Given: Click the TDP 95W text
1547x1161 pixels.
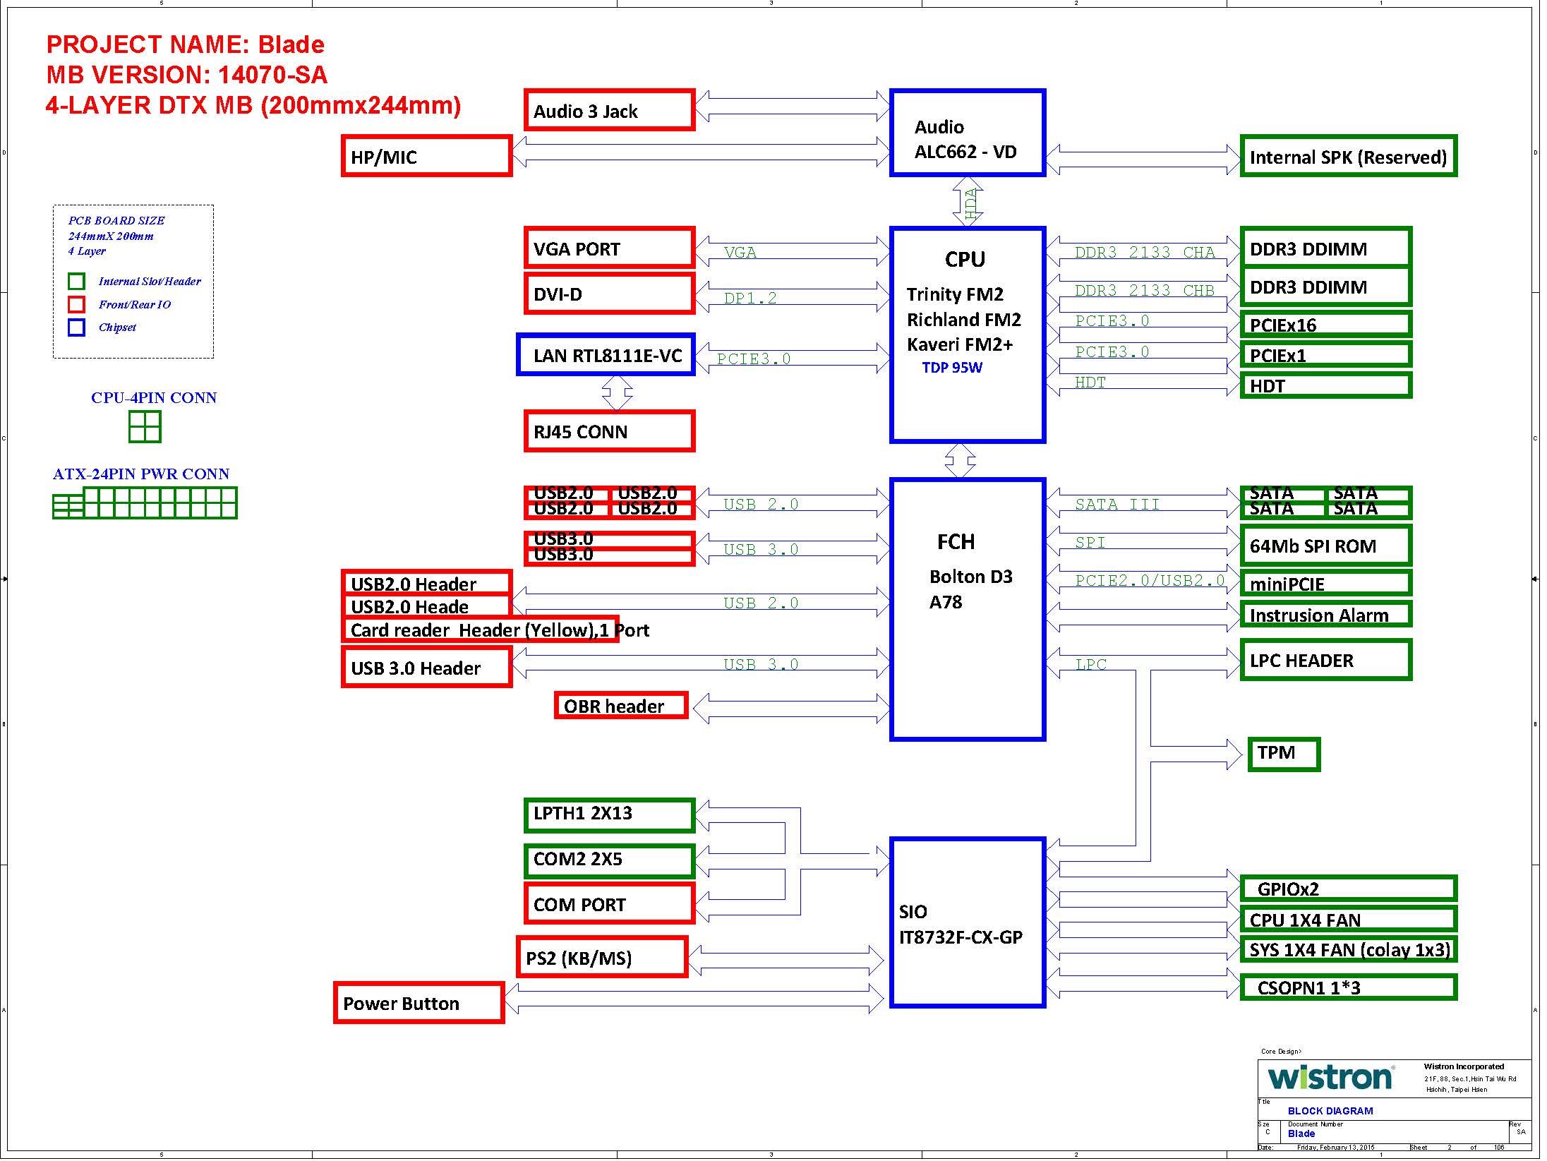Looking at the screenshot, I should [x=952, y=368].
